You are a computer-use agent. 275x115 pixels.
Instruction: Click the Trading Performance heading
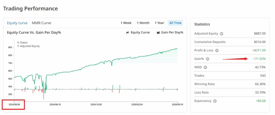(x=30, y=8)
